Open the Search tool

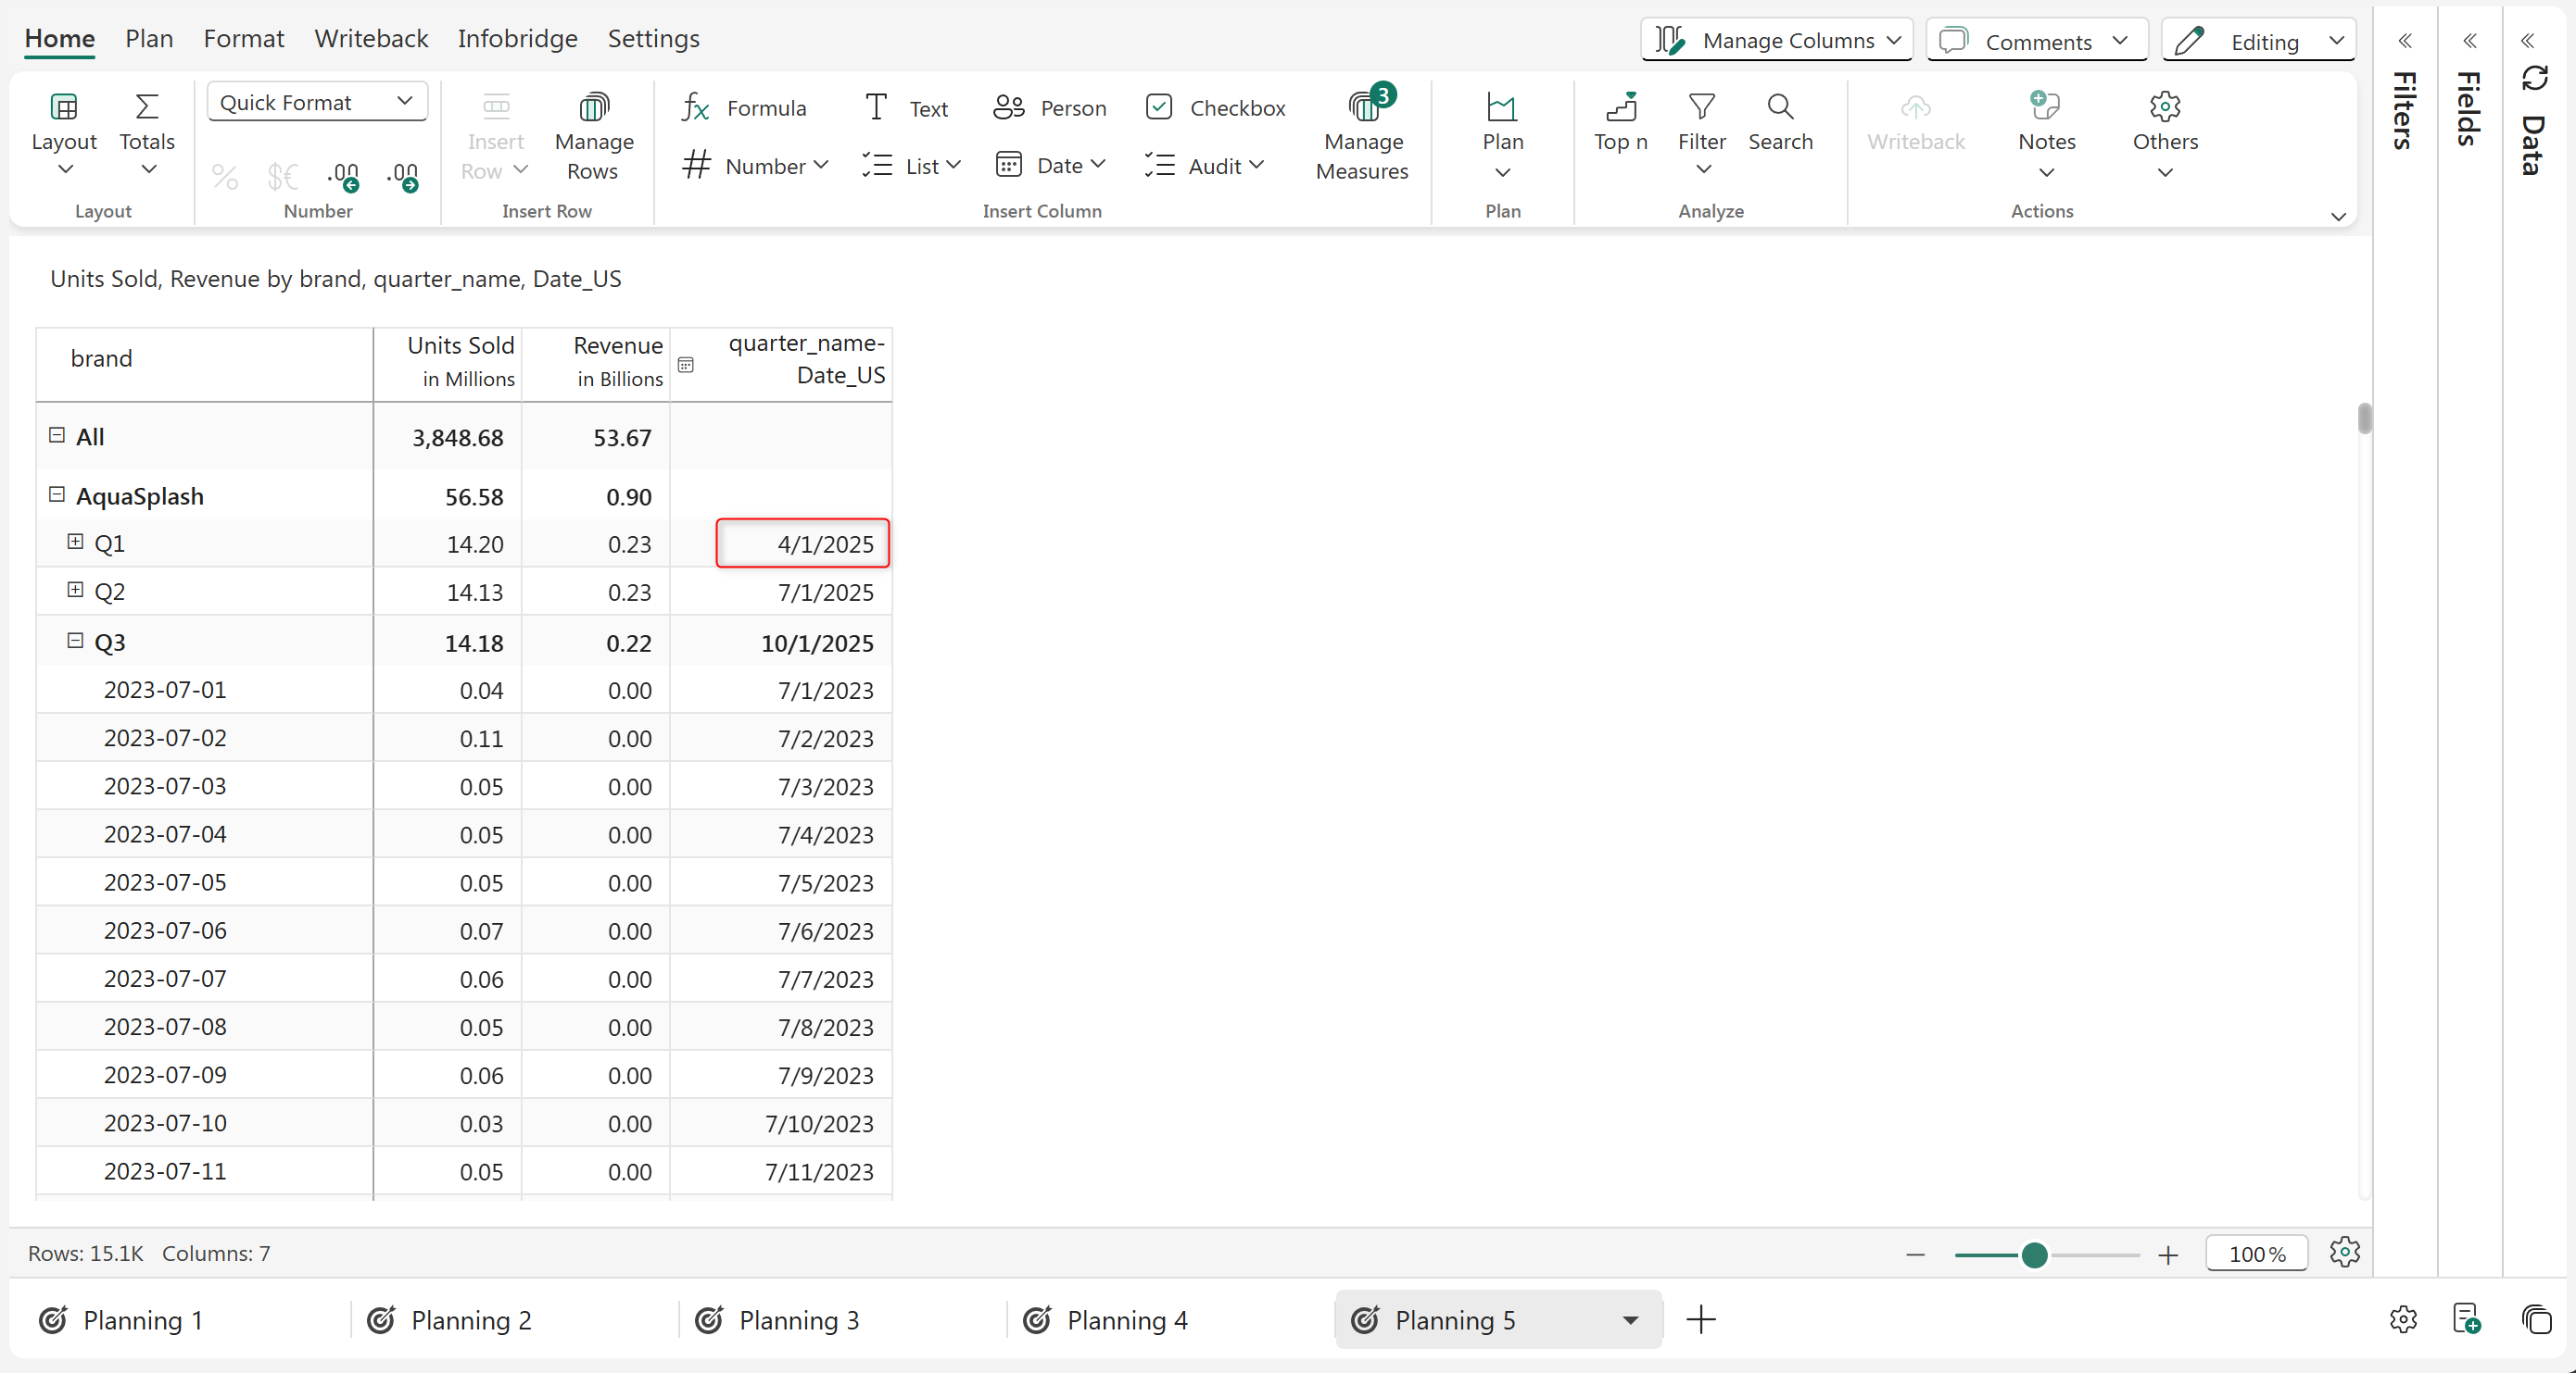point(1779,122)
